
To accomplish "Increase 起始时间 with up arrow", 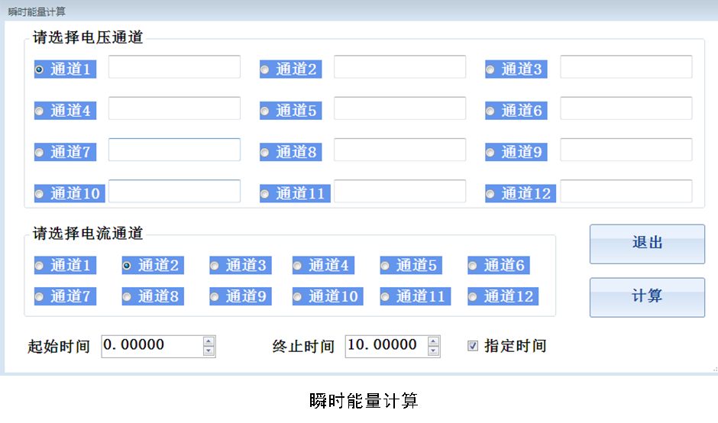I will [x=209, y=341].
